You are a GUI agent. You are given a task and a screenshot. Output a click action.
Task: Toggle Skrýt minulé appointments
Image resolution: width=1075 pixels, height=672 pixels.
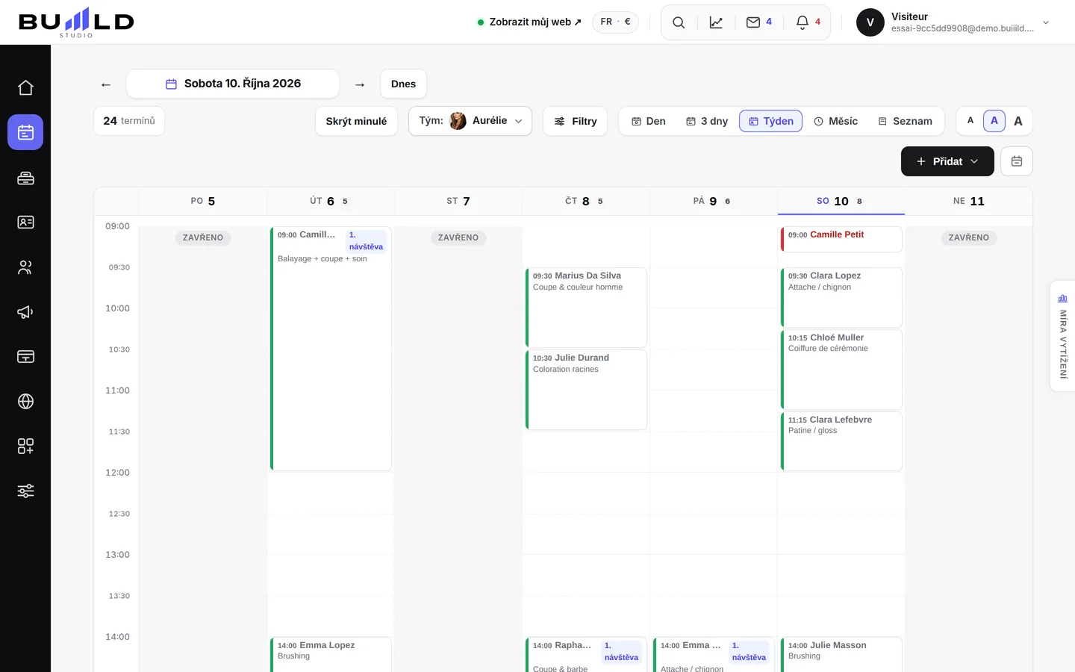356,121
